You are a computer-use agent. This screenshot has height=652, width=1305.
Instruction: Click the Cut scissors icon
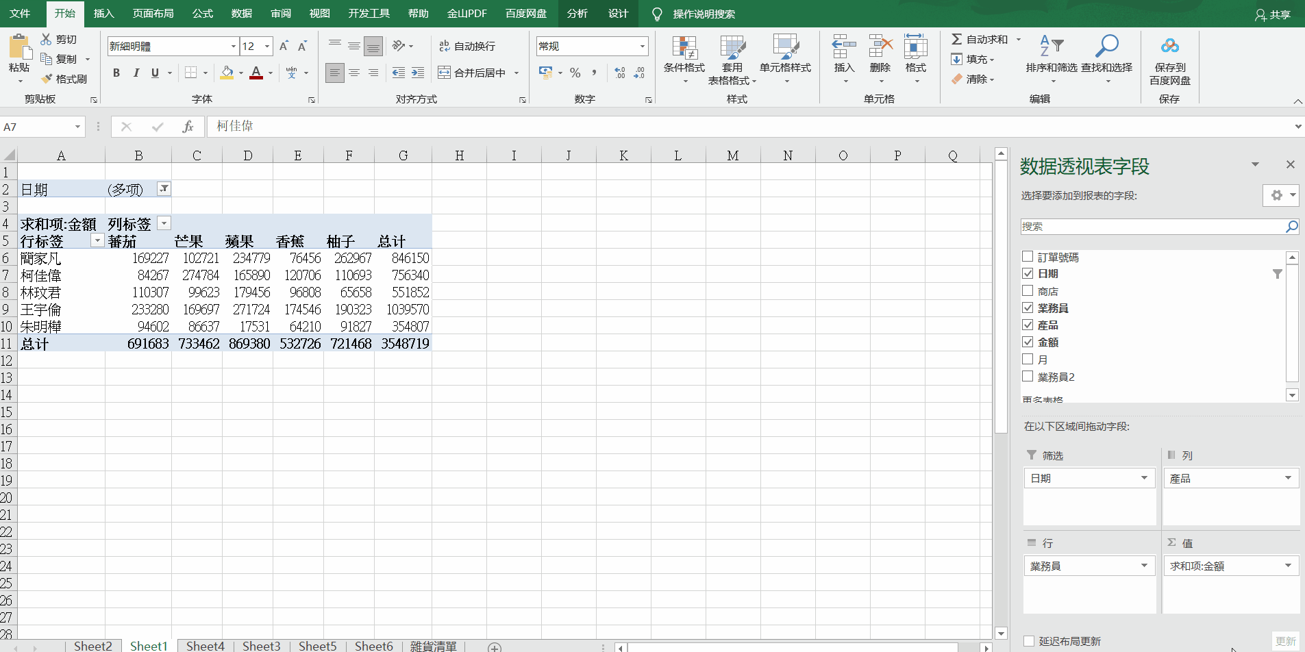46,40
